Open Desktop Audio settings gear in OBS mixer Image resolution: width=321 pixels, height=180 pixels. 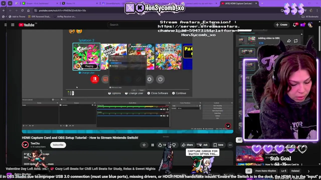point(168,109)
